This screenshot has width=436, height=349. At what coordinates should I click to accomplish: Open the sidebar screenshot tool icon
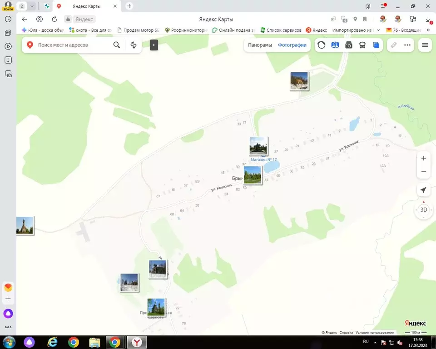click(x=8, y=74)
